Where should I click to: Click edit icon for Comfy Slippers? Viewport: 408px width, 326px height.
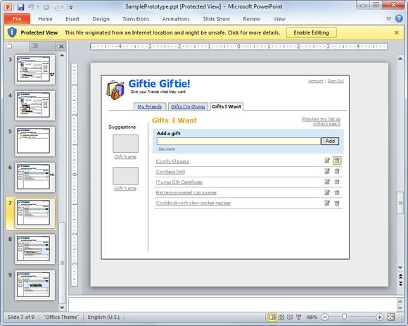click(x=327, y=161)
